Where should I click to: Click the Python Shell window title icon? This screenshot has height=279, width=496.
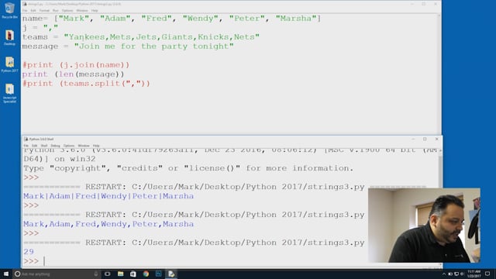[x=26, y=139]
